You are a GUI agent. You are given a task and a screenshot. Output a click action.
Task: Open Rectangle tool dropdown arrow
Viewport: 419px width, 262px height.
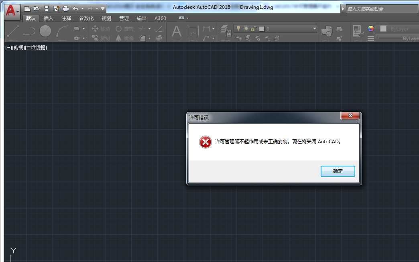[x=83, y=28]
